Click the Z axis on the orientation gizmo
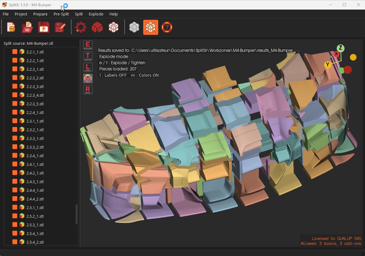 340,48
